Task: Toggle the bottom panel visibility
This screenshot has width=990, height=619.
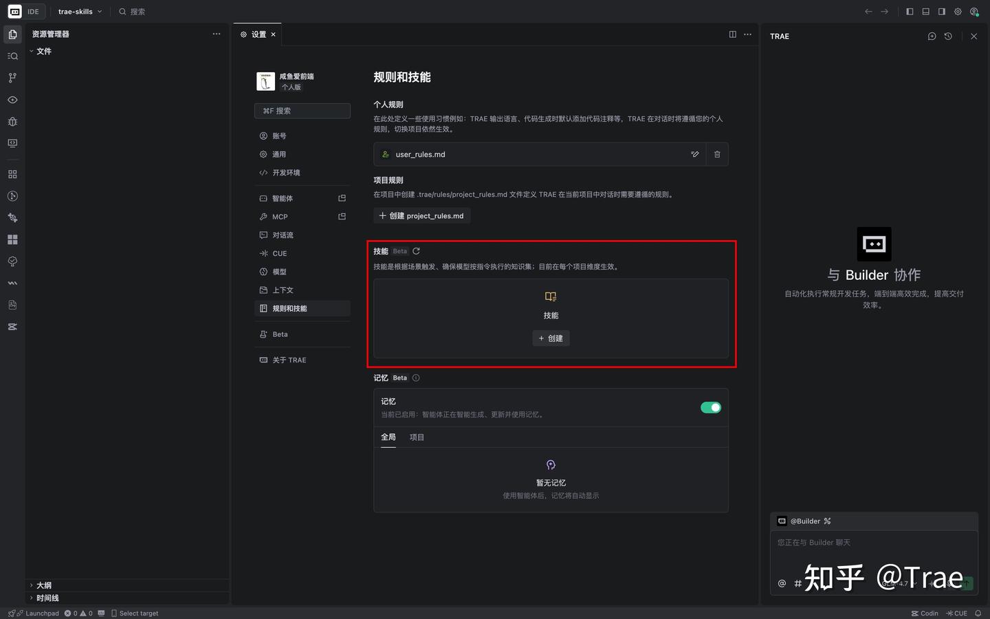Action: 926,12
